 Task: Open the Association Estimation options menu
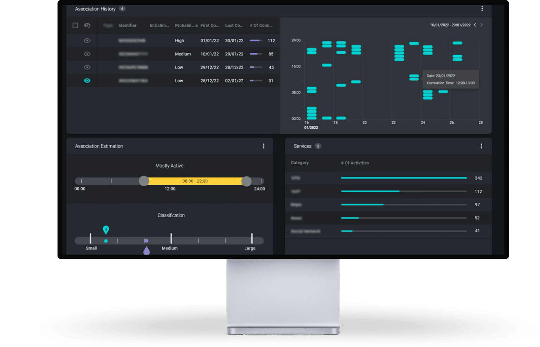(264, 146)
